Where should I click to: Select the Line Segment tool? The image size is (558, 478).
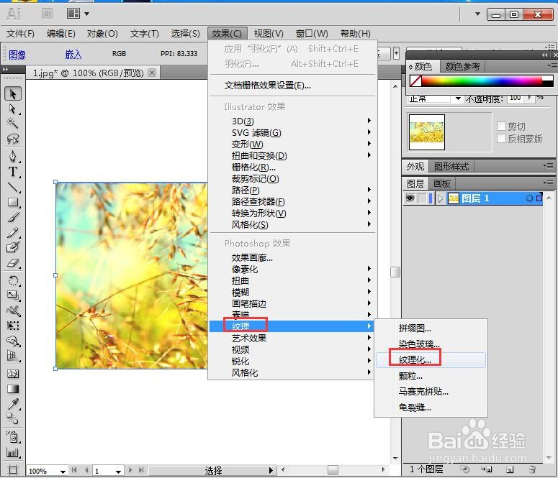click(x=13, y=187)
